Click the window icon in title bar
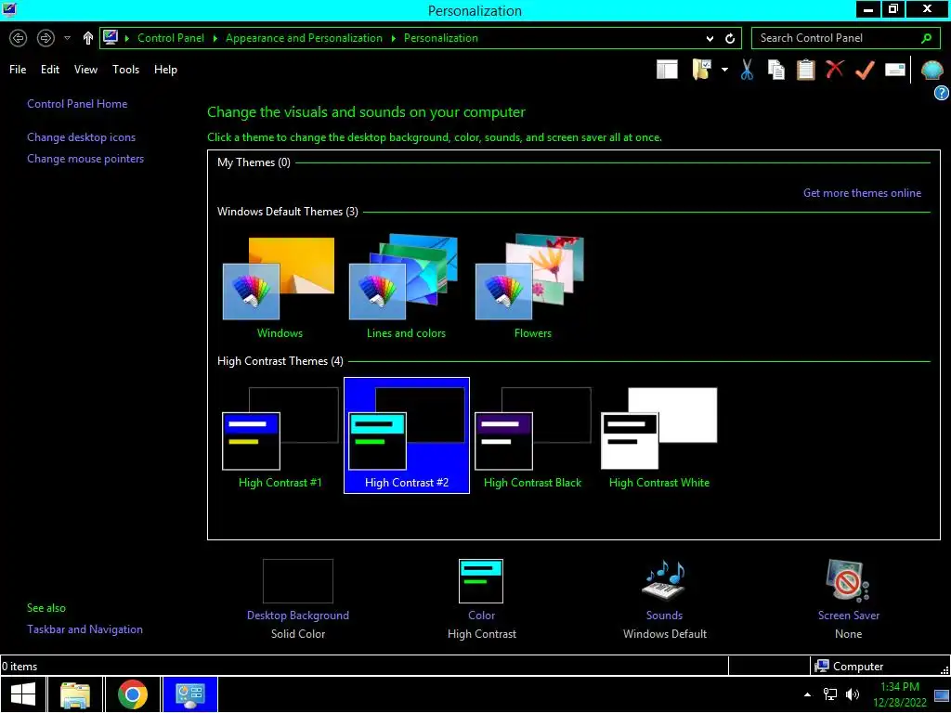Viewport: 951px width, 713px height. [x=9, y=9]
